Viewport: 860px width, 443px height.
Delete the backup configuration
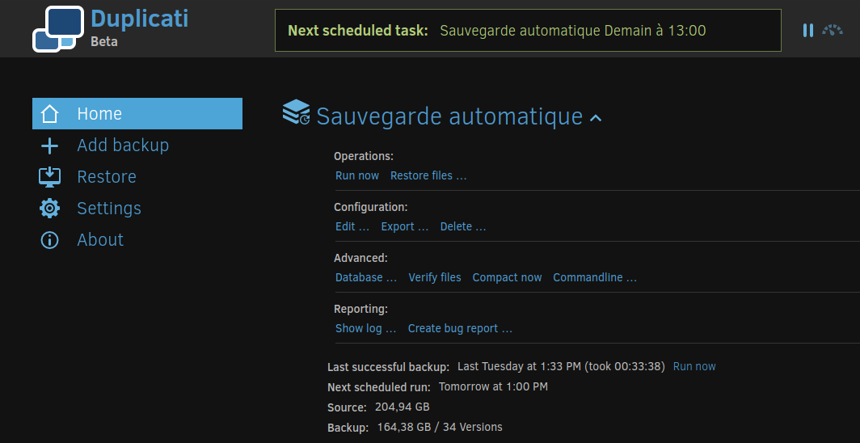point(463,226)
